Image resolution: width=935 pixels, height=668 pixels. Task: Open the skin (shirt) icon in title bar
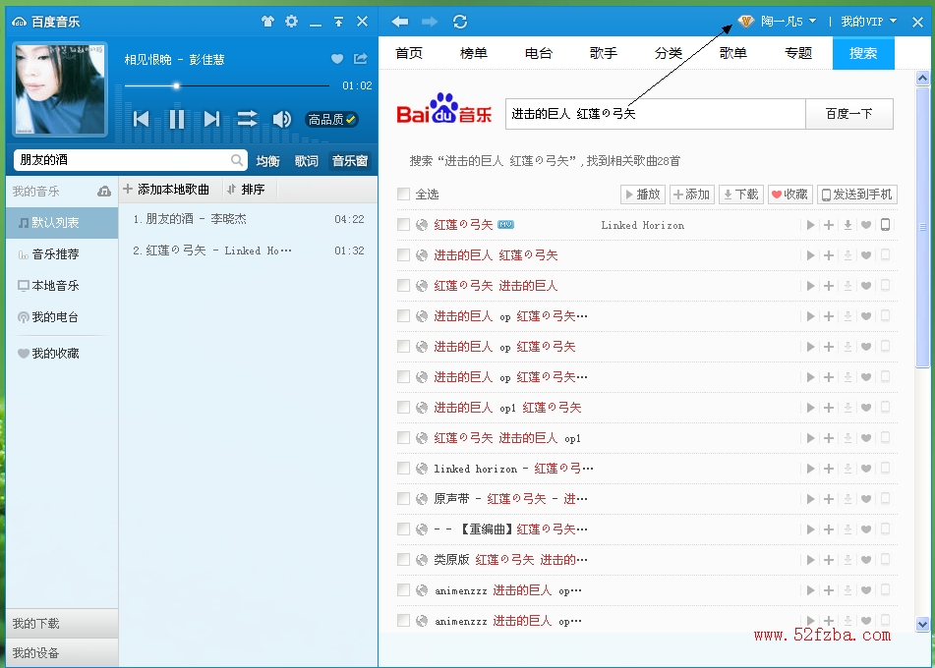[x=267, y=22]
